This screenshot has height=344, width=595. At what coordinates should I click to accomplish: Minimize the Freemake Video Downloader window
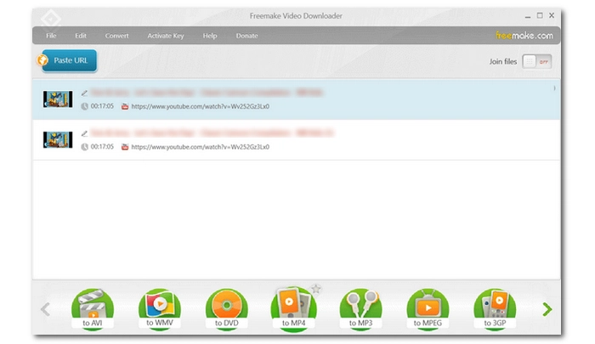click(x=528, y=16)
